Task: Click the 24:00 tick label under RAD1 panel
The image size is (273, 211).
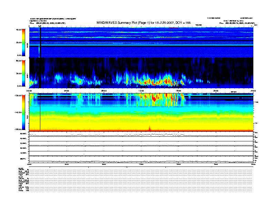Action: coord(253,91)
